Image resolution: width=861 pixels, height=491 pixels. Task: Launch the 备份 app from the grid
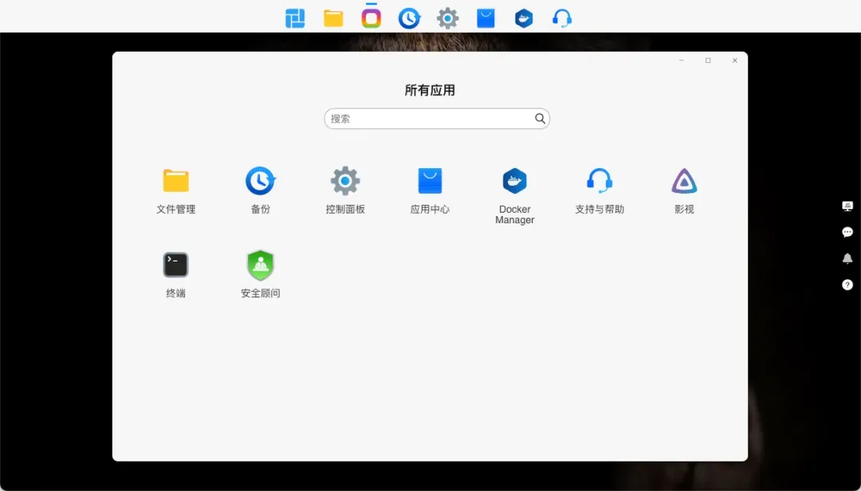pyautogui.click(x=260, y=182)
